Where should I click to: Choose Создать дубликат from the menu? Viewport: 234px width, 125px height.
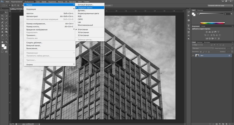pos(34,43)
